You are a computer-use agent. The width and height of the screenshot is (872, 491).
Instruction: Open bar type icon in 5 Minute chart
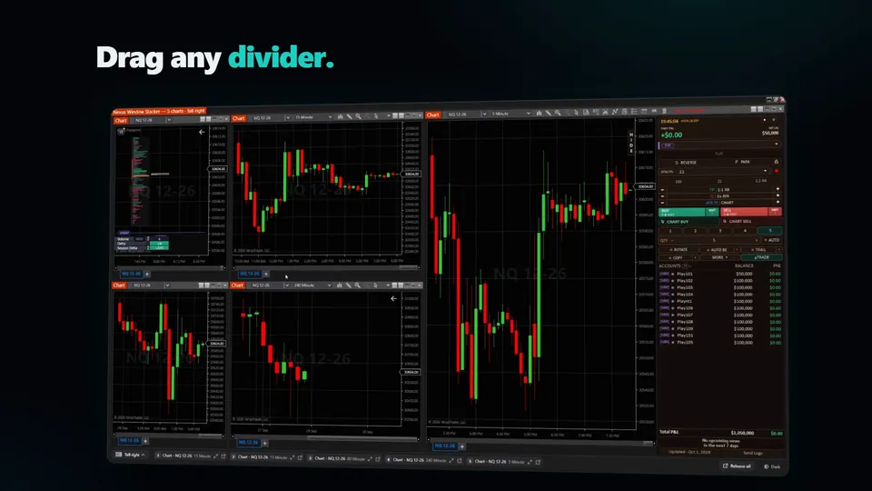[539, 113]
